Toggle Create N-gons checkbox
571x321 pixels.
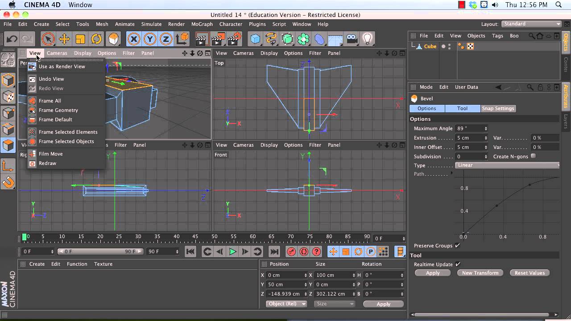(x=533, y=156)
